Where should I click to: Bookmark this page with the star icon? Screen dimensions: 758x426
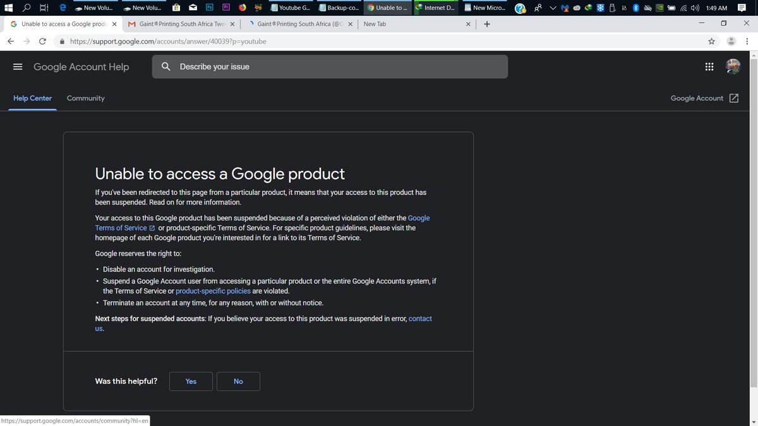point(712,41)
